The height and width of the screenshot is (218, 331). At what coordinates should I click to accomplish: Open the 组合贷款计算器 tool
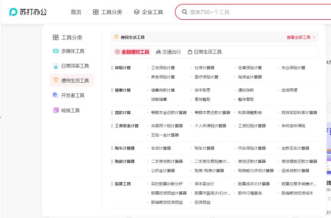click(295, 171)
